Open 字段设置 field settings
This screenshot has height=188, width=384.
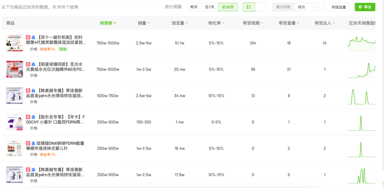point(337,7)
